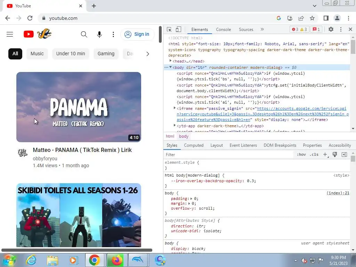Select the Gaming filter chip
Screen dimensions: 356x267
(106, 54)
